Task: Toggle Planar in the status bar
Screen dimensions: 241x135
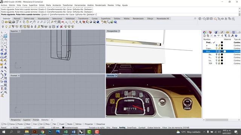Action: (114, 127)
